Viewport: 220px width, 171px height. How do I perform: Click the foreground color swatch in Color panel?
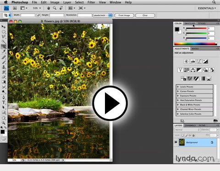click(177, 29)
